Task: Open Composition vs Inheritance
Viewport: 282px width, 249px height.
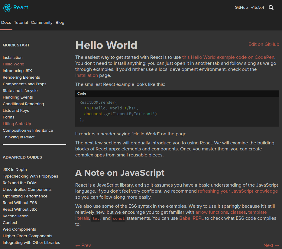Action: click(28, 131)
